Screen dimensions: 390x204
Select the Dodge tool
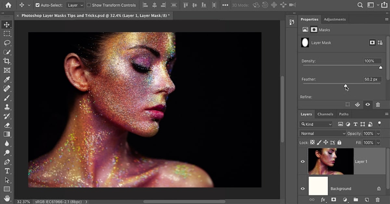coord(7,152)
